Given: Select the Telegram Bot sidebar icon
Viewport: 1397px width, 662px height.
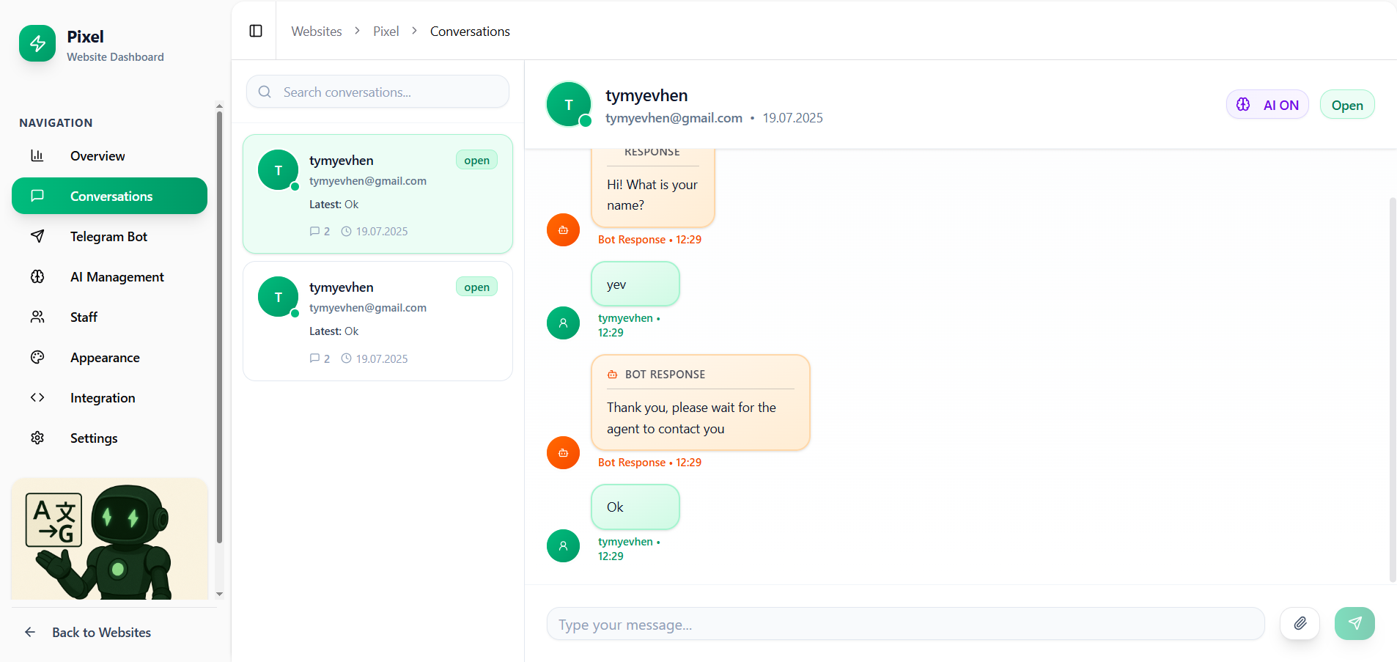Looking at the screenshot, I should point(37,236).
